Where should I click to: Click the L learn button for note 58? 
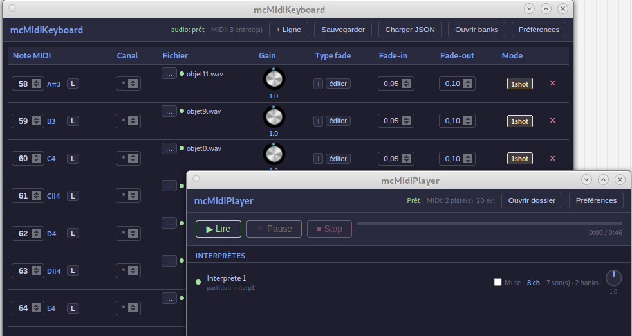73,84
